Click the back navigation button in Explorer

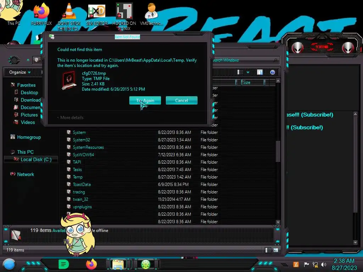click(14, 60)
